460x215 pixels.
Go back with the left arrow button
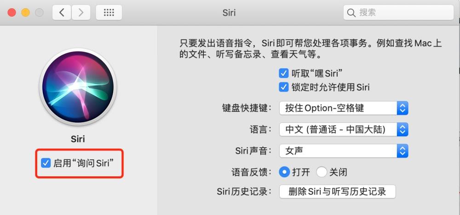[62, 12]
